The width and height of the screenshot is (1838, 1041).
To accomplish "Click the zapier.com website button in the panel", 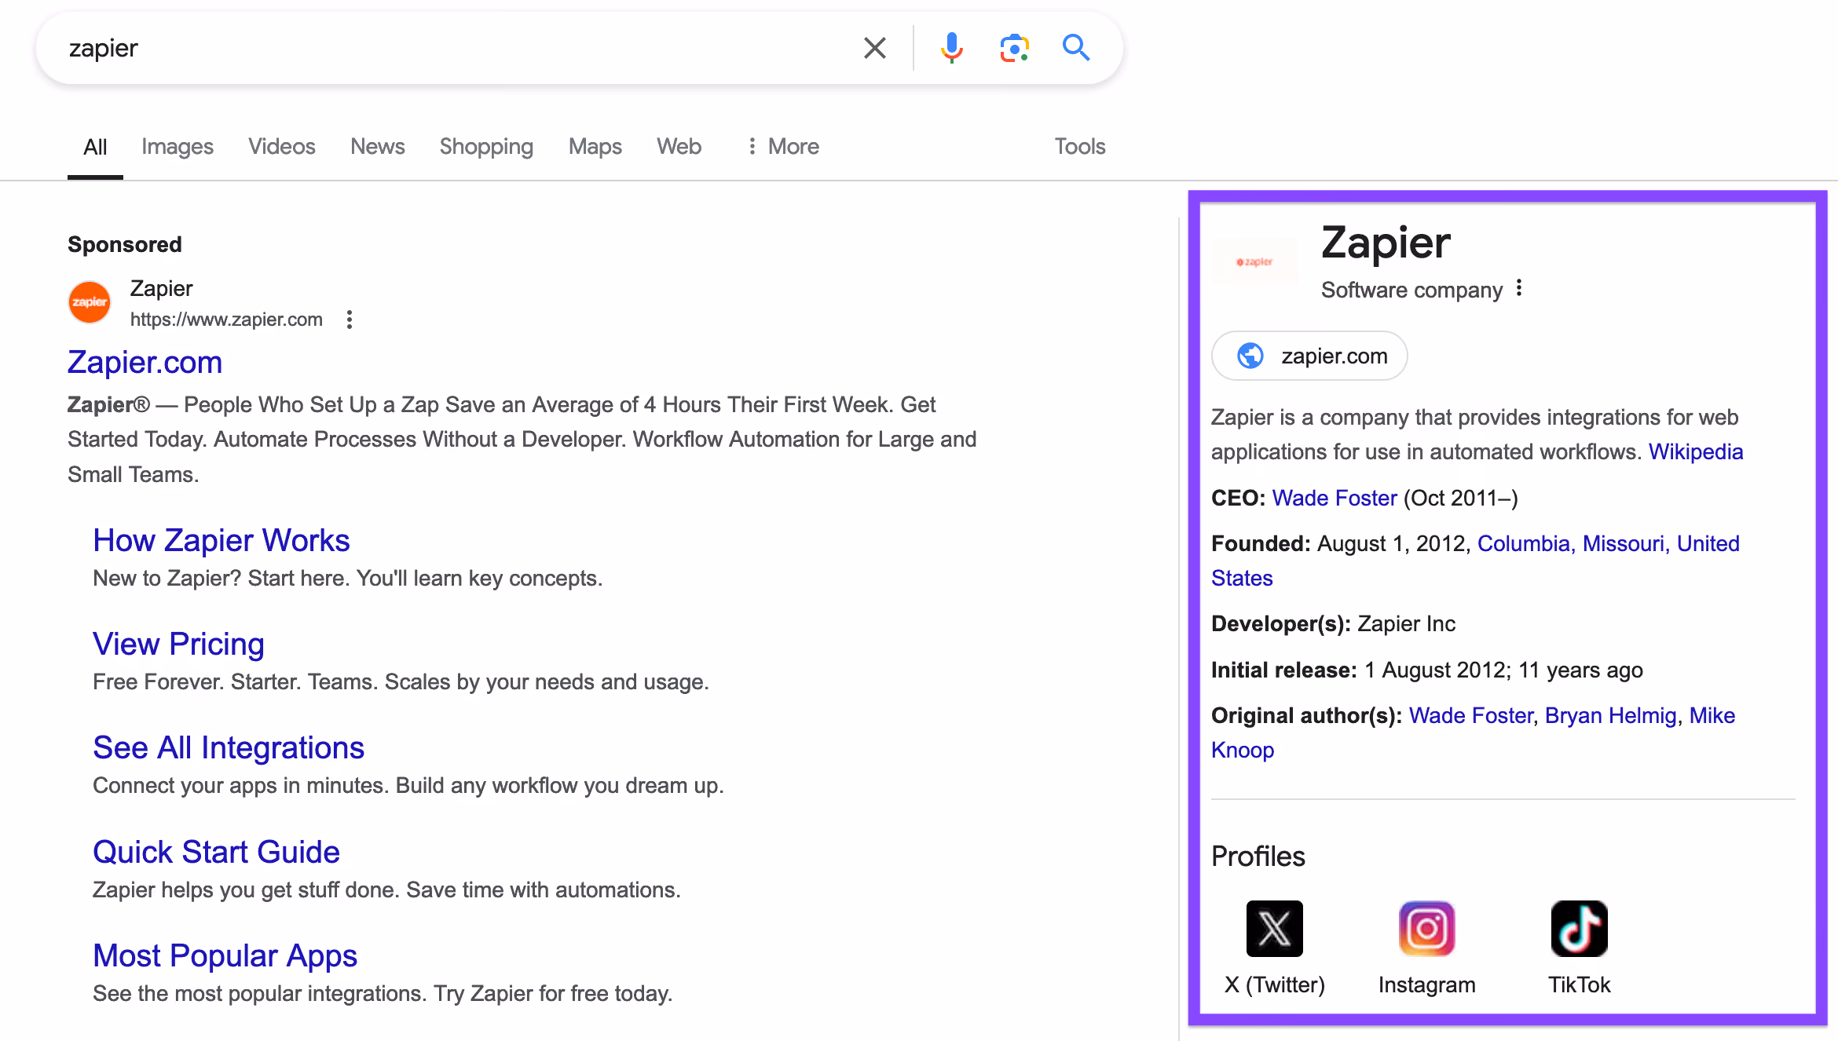I will click(x=1309, y=356).
